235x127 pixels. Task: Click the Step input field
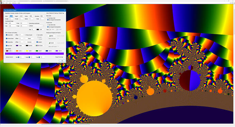click(x=33, y=29)
